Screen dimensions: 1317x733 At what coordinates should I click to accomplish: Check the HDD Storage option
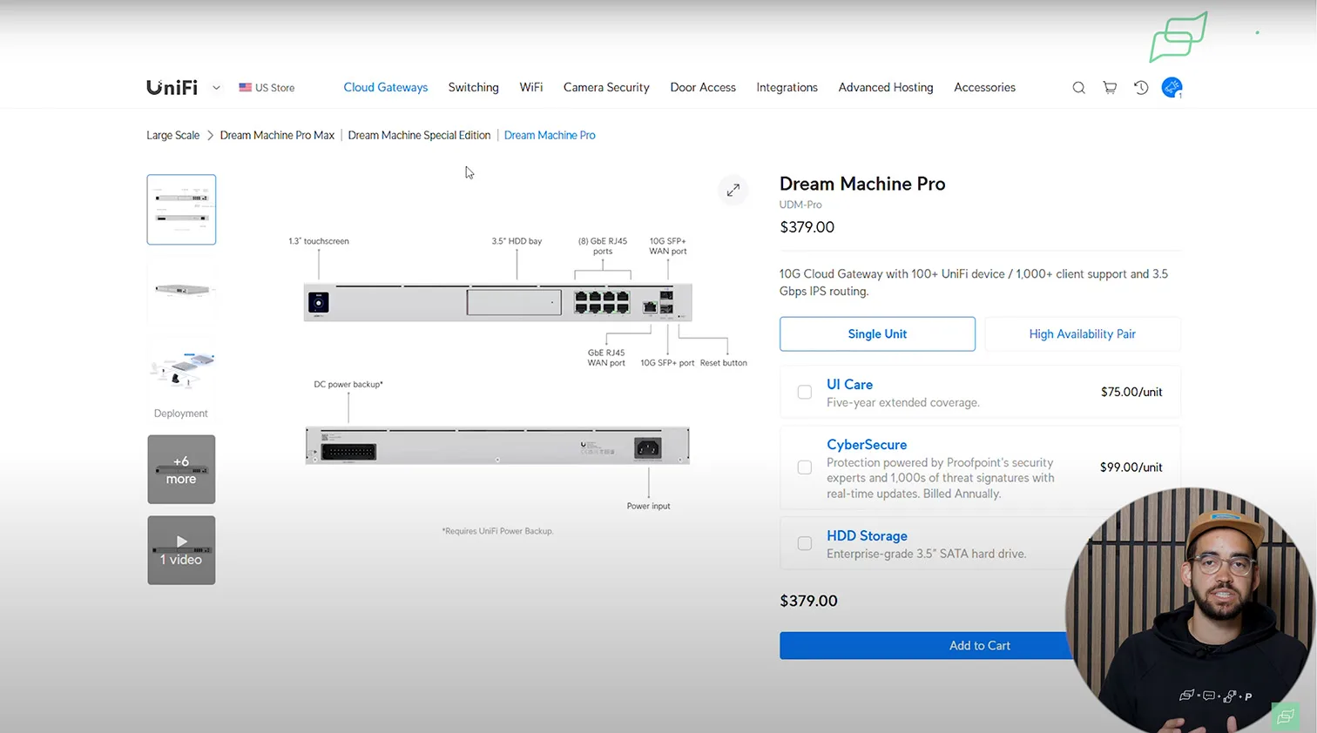coord(805,543)
